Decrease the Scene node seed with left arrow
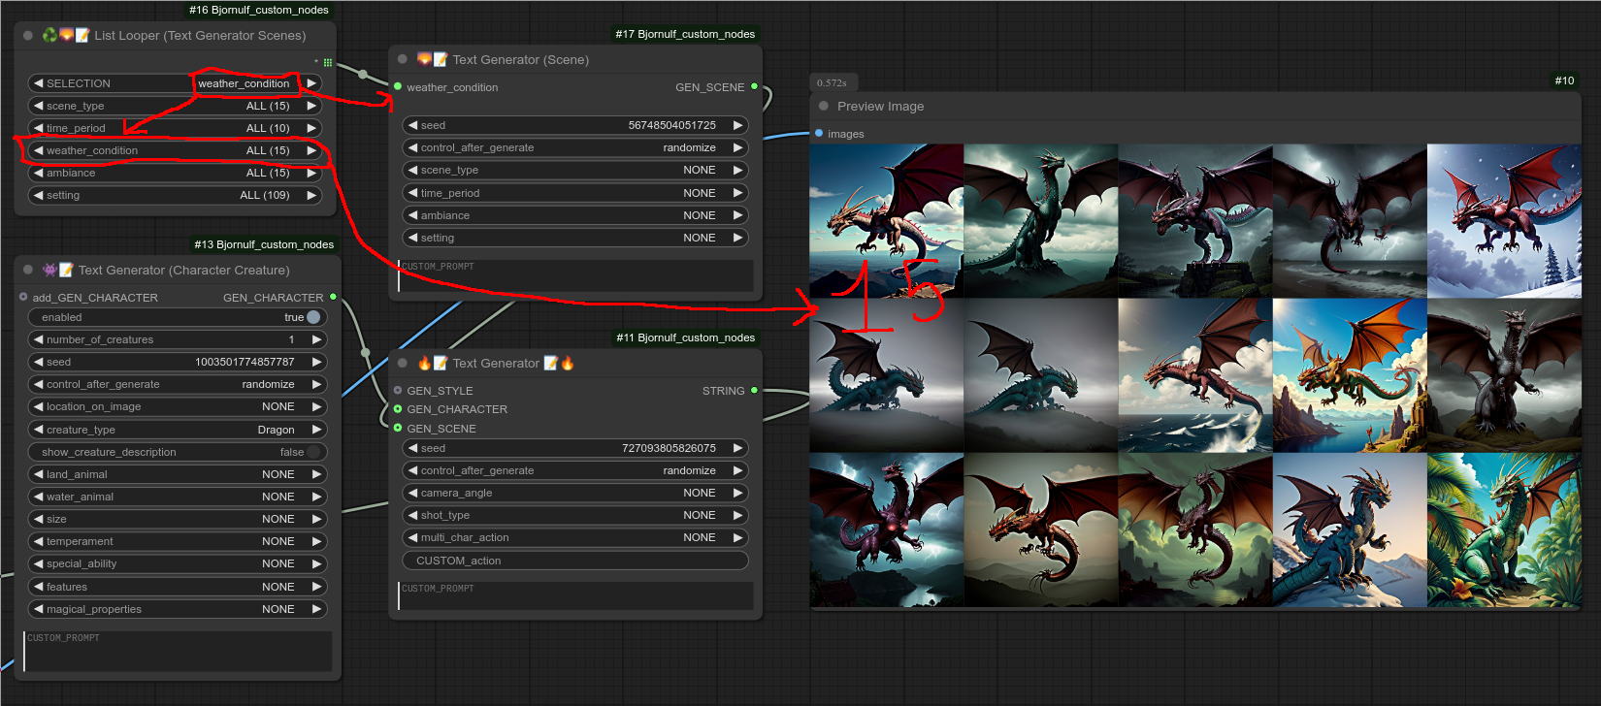Viewport: 1601px width, 706px height. pyautogui.click(x=412, y=125)
